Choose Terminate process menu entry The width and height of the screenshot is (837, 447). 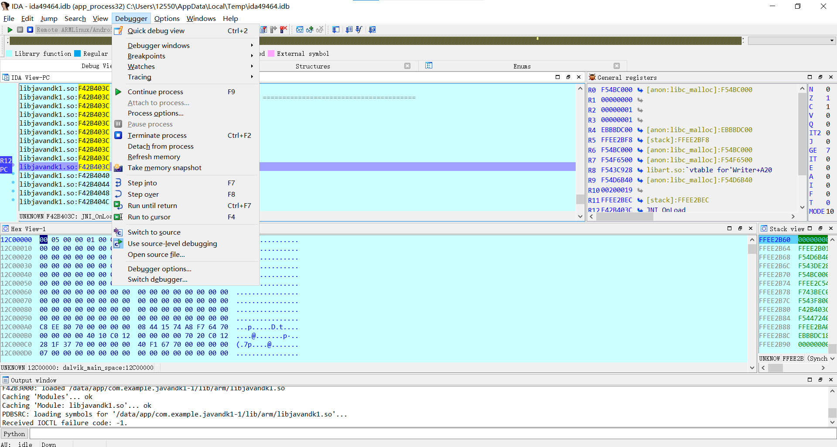[157, 136]
